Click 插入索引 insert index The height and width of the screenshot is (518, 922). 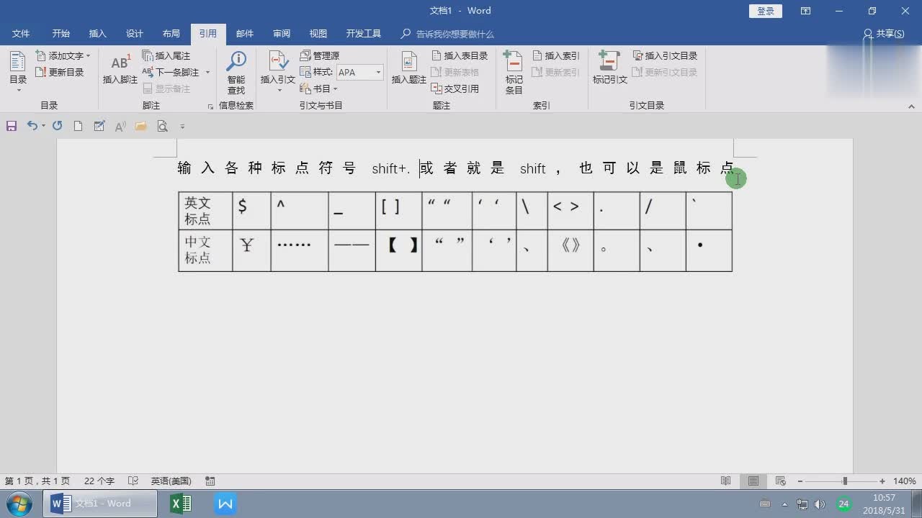coord(555,55)
